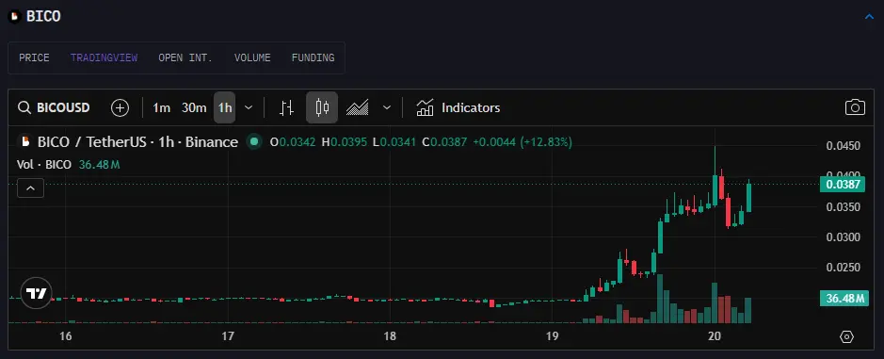This screenshot has height=359, width=884.
Task: Click the 0.0250 price axis label
Action: 844,268
